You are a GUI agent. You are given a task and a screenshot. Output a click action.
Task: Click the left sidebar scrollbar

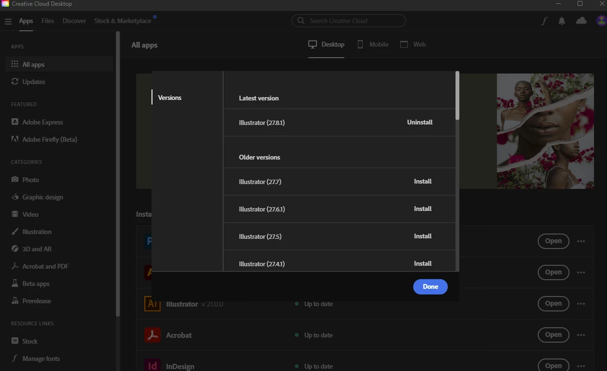click(117, 173)
